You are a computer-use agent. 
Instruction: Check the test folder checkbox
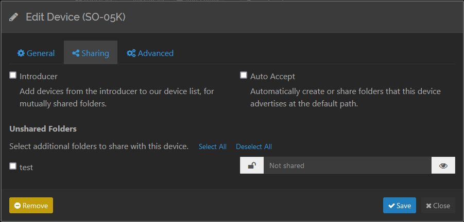(x=13, y=166)
